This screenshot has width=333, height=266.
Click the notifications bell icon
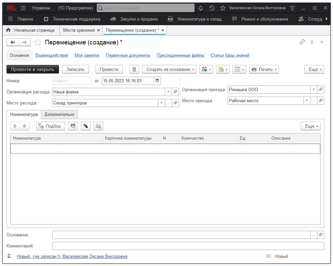pos(201,8)
